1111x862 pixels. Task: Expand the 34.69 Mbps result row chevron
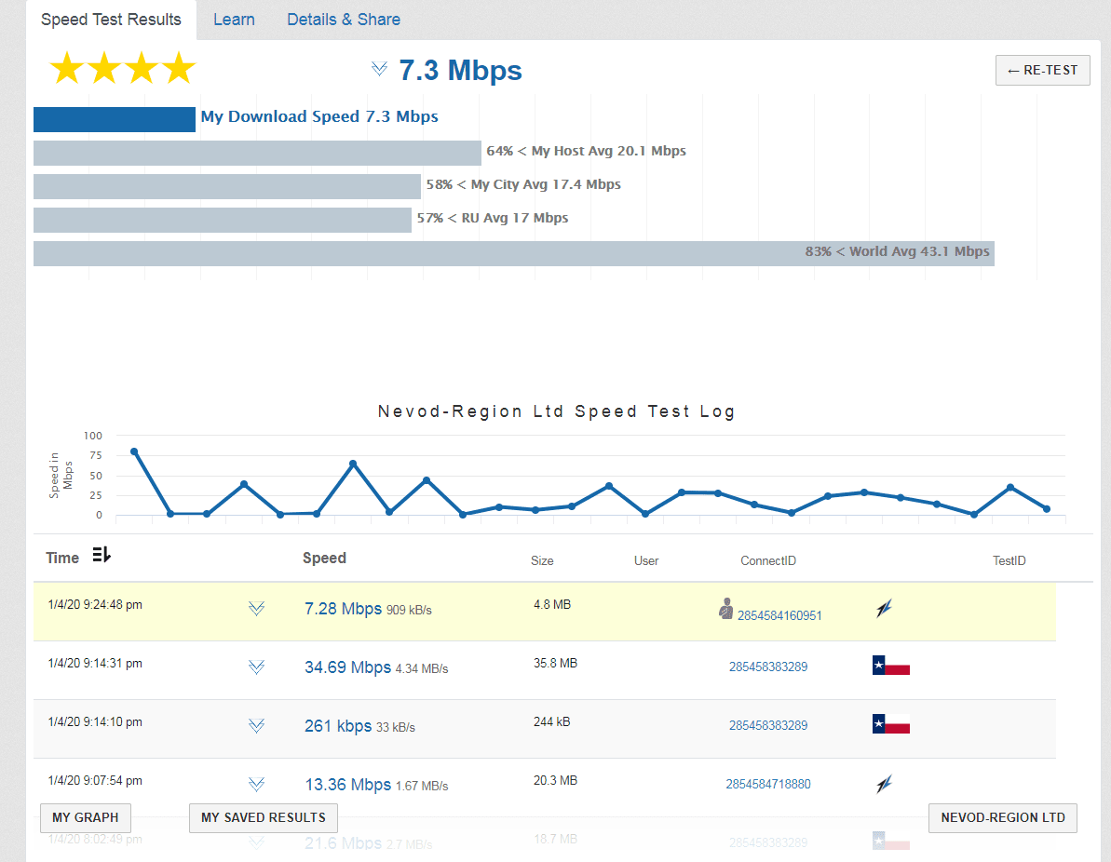(256, 667)
